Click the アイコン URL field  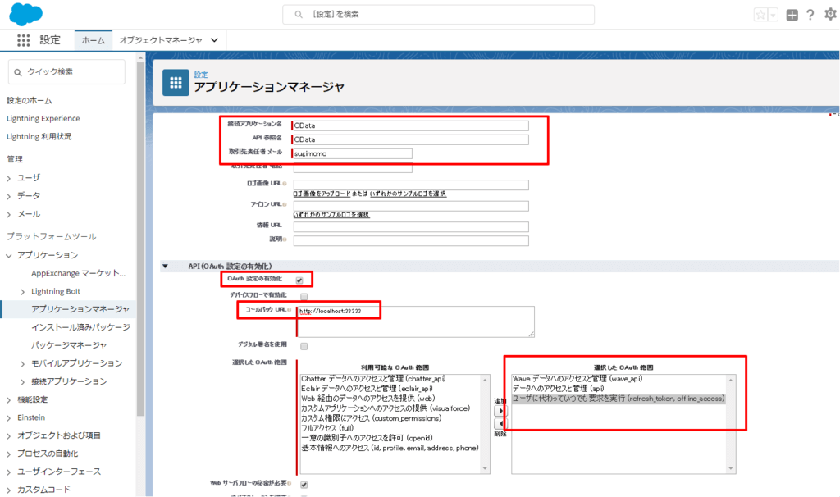tap(411, 206)
